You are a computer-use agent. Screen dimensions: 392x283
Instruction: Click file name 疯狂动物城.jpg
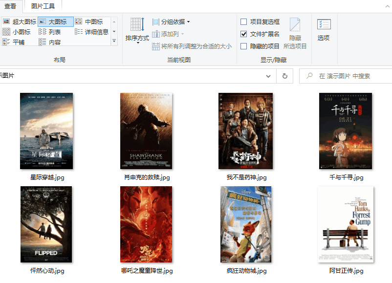tap(246, 270)
